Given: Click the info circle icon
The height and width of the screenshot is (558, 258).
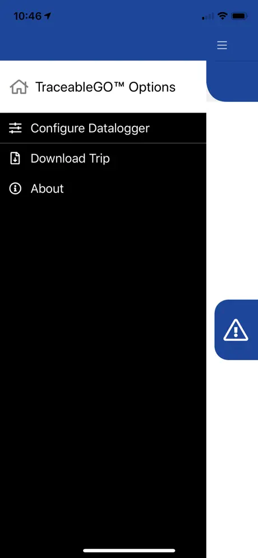Looking at the screenshot, I should tap(15, 188).
